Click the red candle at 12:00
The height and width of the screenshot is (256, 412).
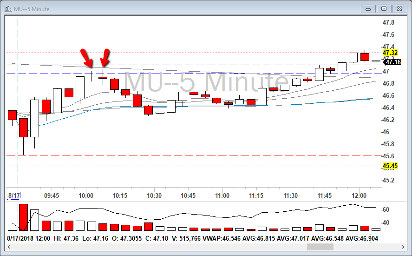pyautogui.click(x=365, y=56)
